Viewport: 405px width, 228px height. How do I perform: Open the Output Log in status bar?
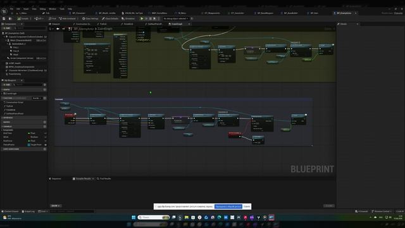point(28,211)
